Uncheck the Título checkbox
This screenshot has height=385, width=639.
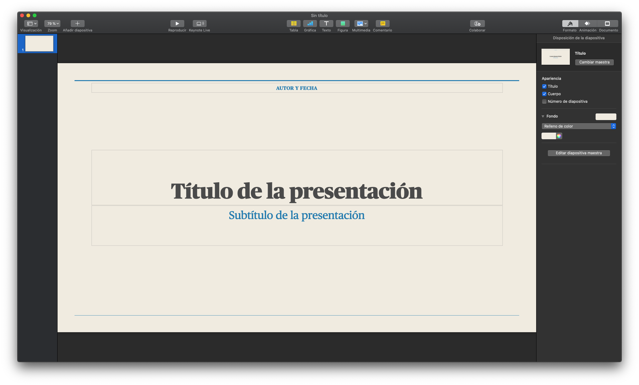(x=544, y=86)
